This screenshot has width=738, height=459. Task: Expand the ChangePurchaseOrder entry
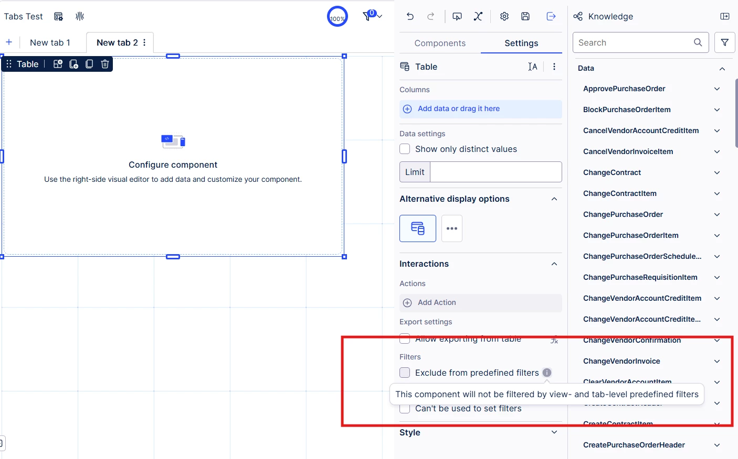tap(717, 215)
